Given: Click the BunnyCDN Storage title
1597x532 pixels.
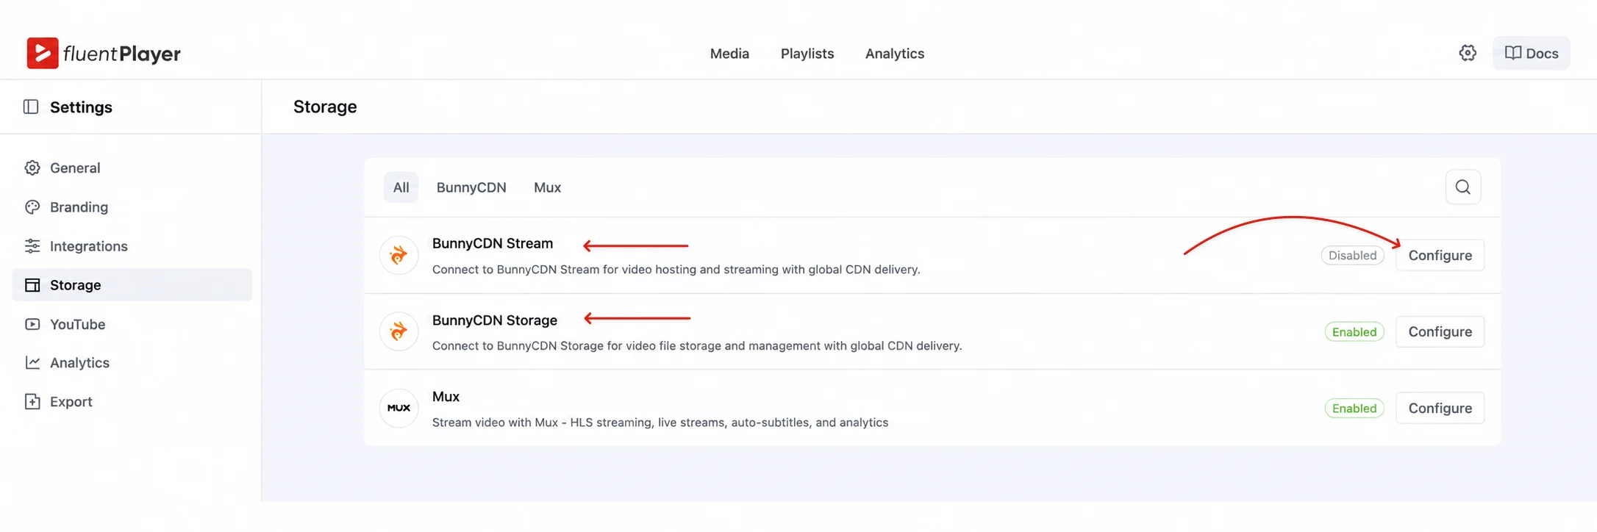Looking at the screenshot, I should tap(494, 320).
